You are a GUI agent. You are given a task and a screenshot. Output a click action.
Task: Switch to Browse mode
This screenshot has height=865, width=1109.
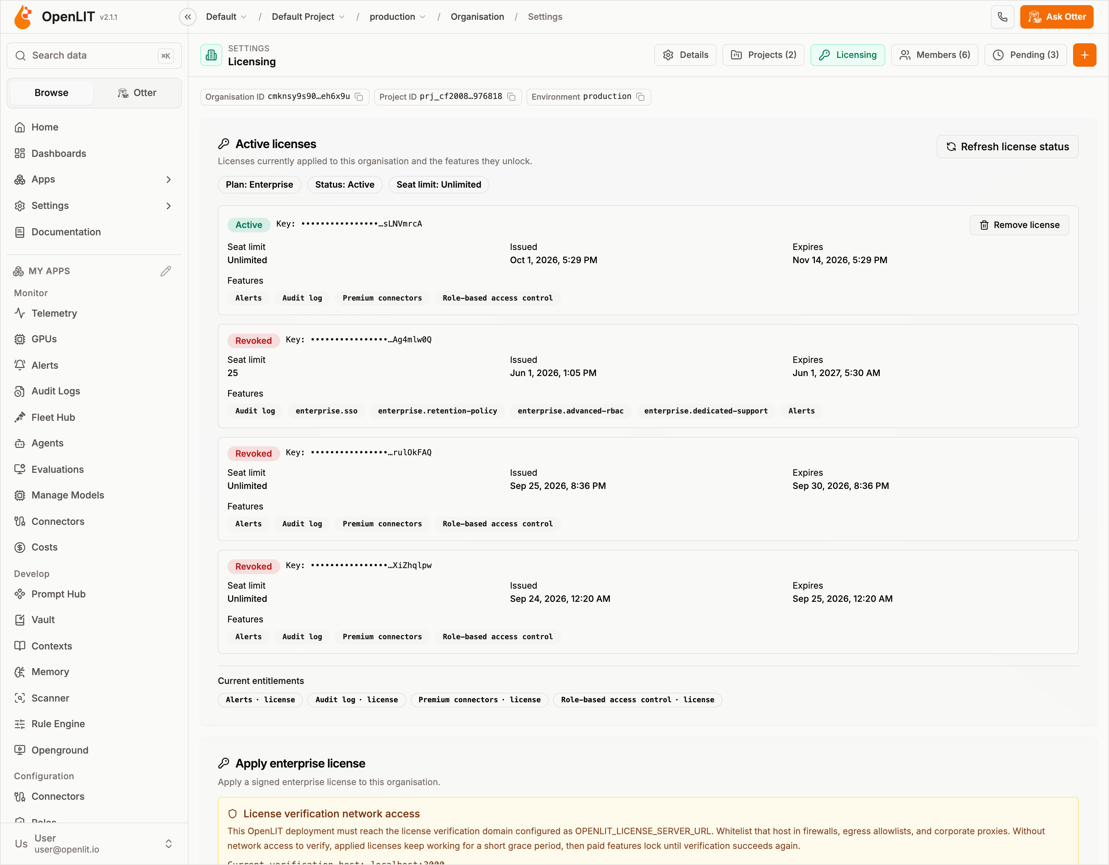pyautogui.click(x=51, y=93)
